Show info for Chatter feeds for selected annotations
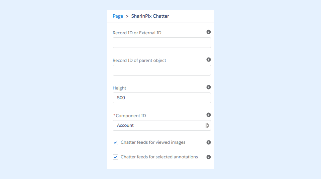This screenshot has width=321, height=179. 209,157
